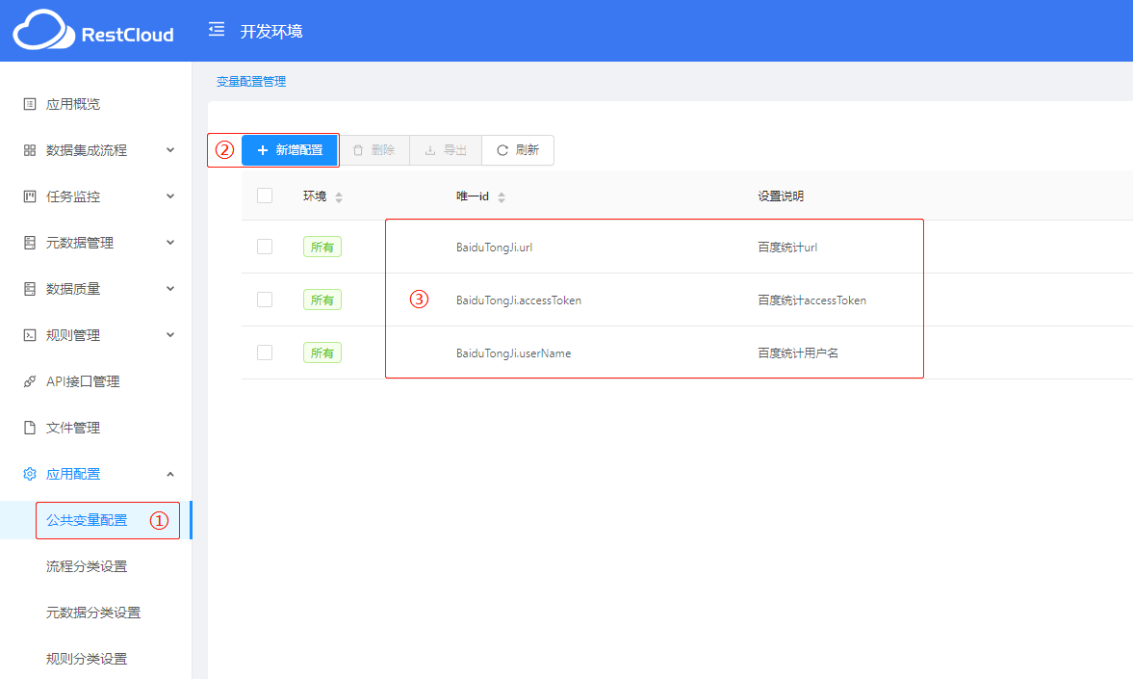This screenshot has height=679, width=1133.
Task: Click the 应用配置 gear icon
Action: pyautogui.click(x=30, y=474)
